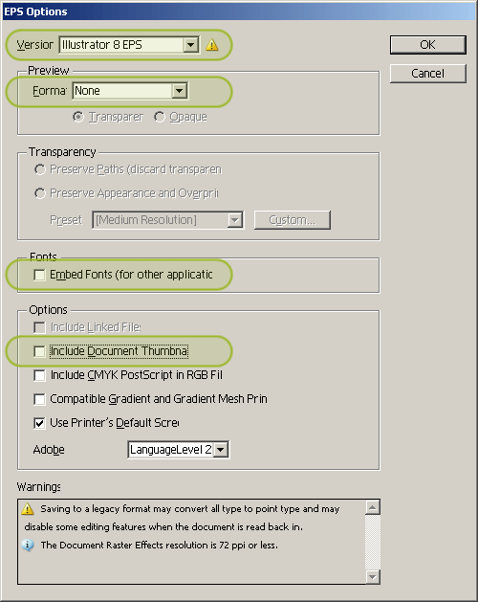Enable Compatible Gradient and Gradient Mesh Printing
The width and height of the screenshot is (478, 602).
click(39, 399)
